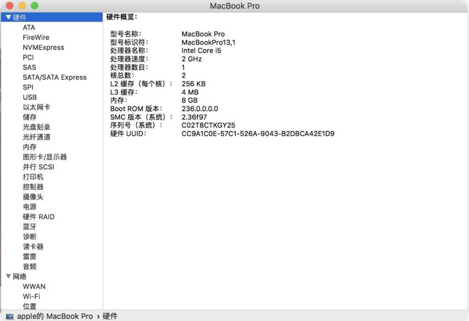Open the WWAN network entry
Viewport: 469px width, 321px height.
[34, 286]
